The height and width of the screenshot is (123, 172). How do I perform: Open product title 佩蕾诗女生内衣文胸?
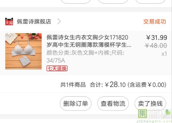point(89,41)
